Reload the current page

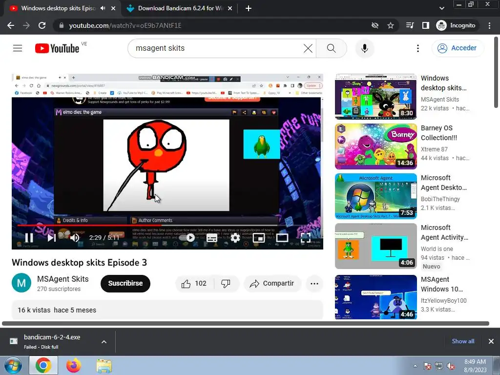coord(42,25)
